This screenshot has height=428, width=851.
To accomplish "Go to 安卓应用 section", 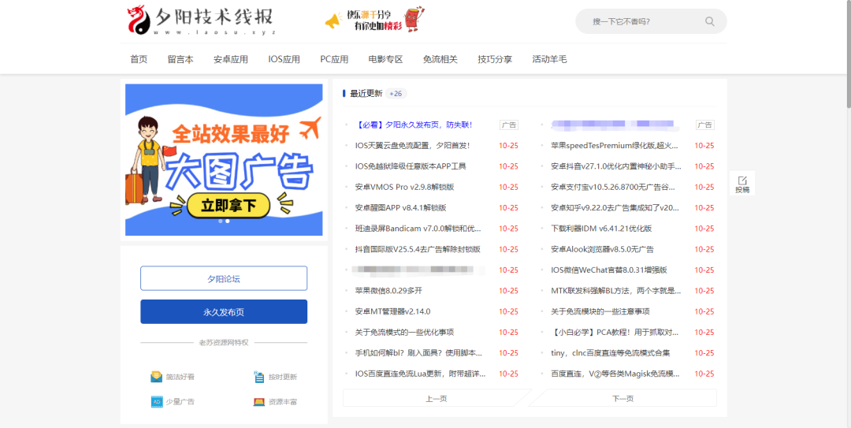I will [x=231, y=59].
